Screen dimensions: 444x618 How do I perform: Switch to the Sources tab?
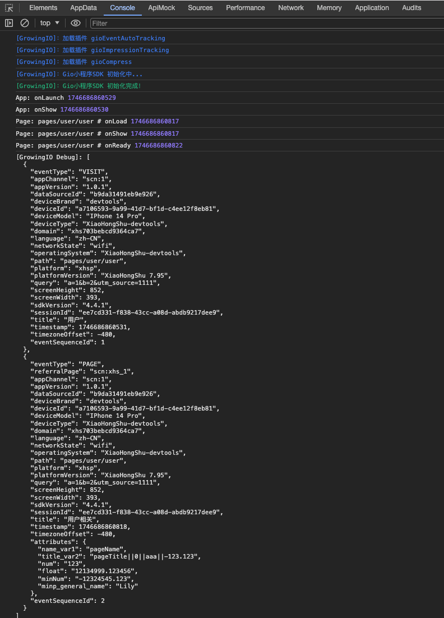pos(200,8)
